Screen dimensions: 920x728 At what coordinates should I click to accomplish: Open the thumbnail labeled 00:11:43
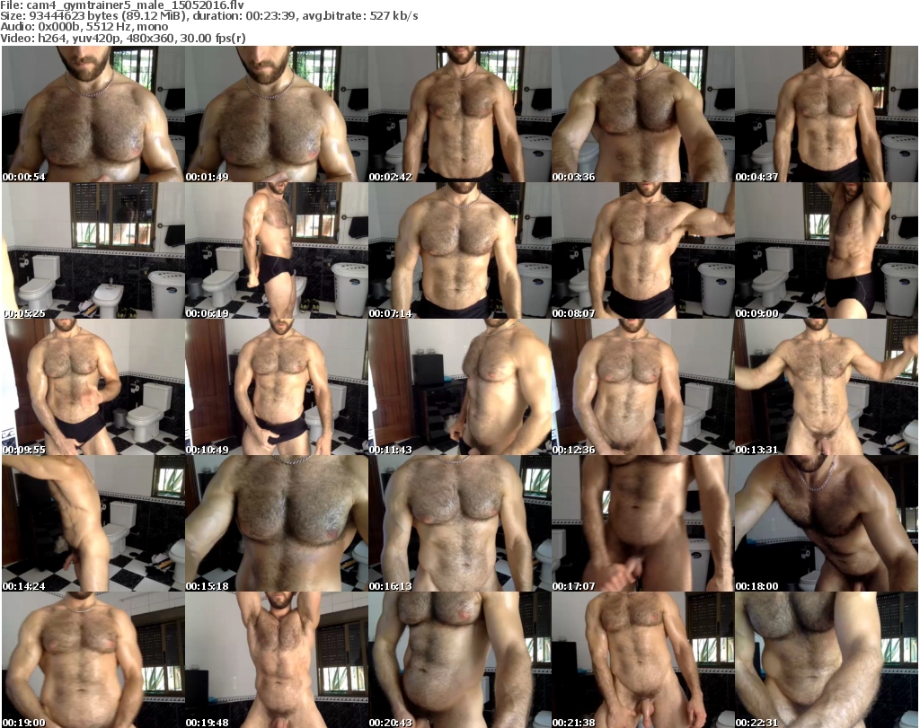tap(459, 387)
